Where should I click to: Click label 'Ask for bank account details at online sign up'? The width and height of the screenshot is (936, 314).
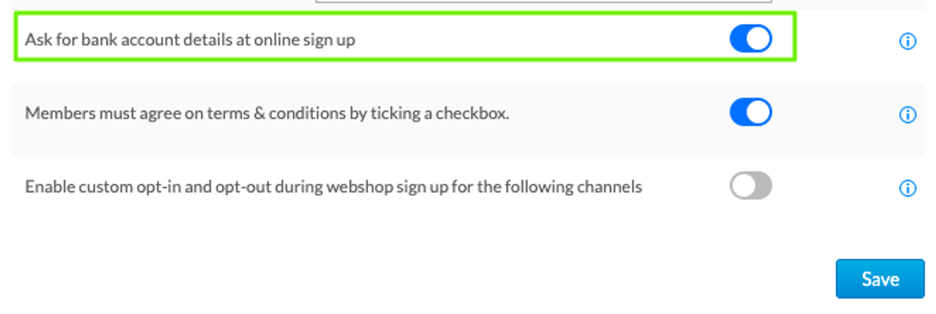(190, 40)
